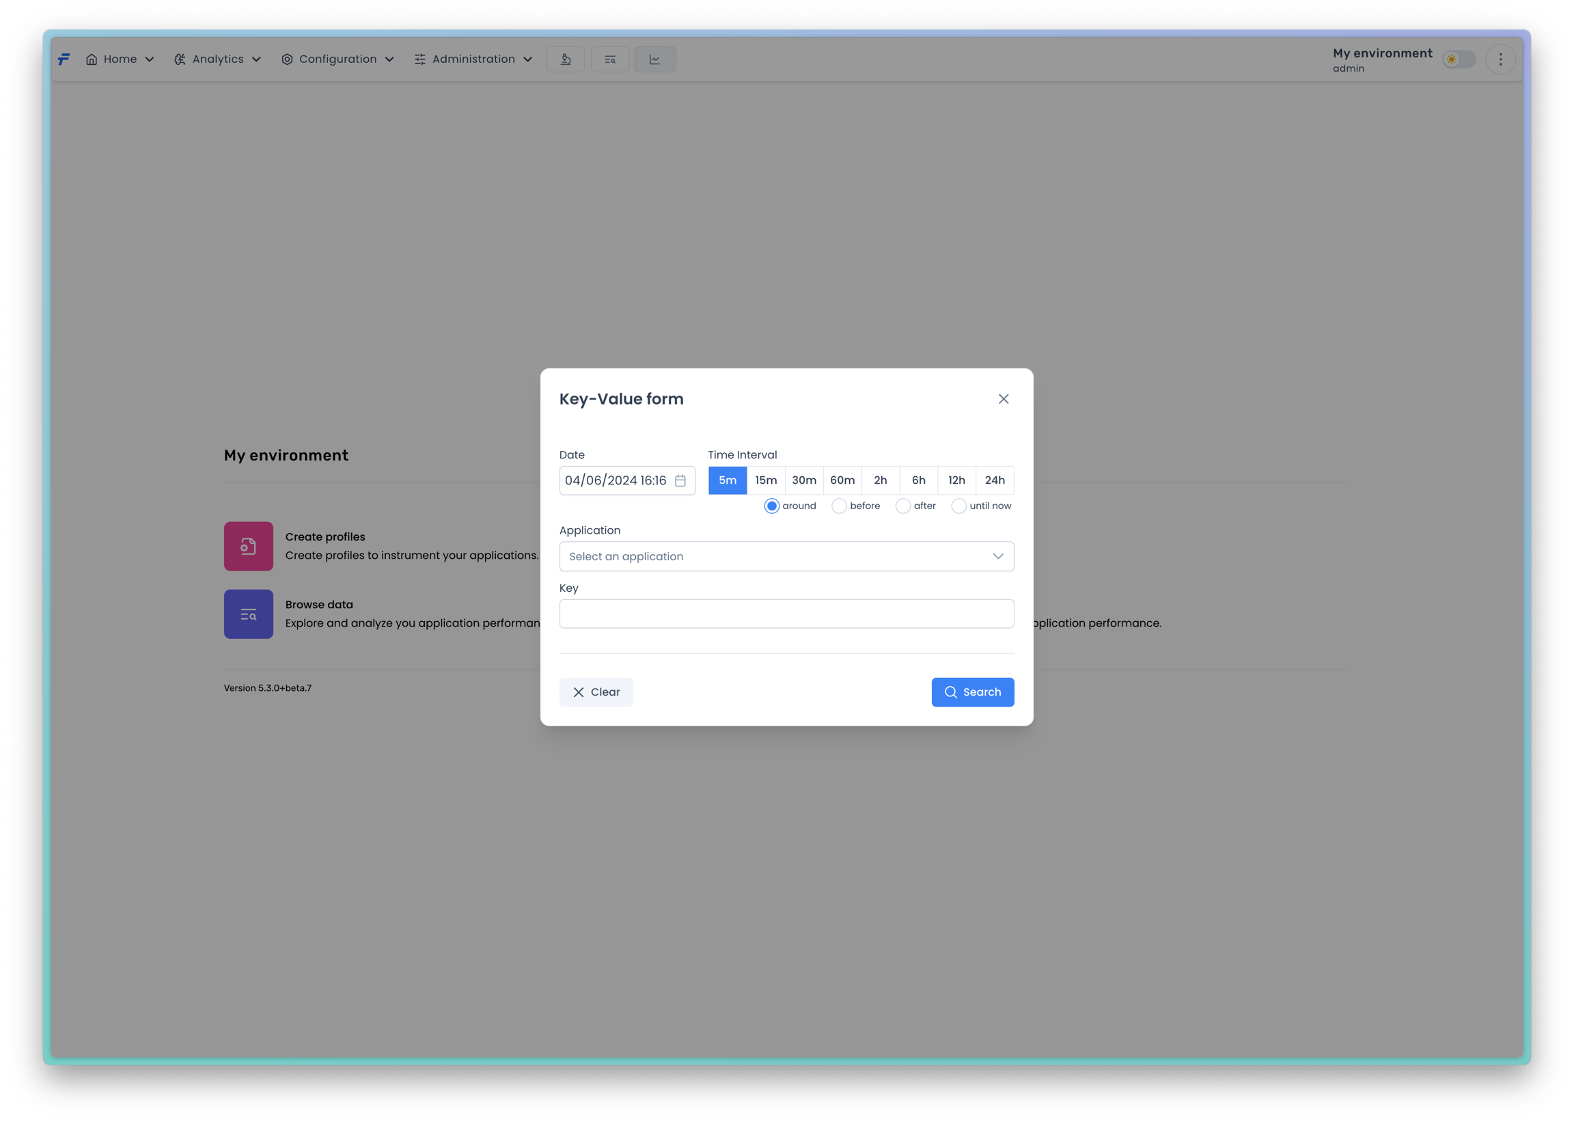Screen dimensions: 1574x1122
Task: Toggle the light/dark theme switch
Action: pos(1458,59)
